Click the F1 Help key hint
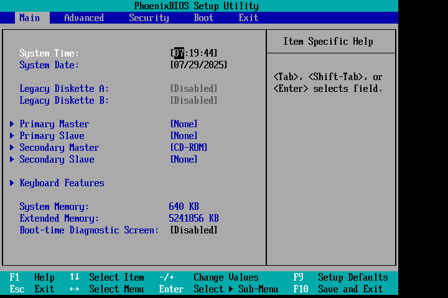 (32, 277)
